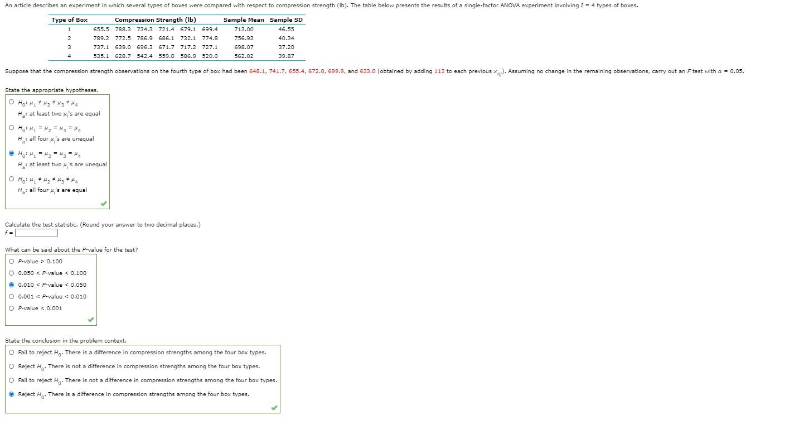Click green checkmark in hypotheses box
The width and height of the screenshot is (790, 424).
point(103,204)
